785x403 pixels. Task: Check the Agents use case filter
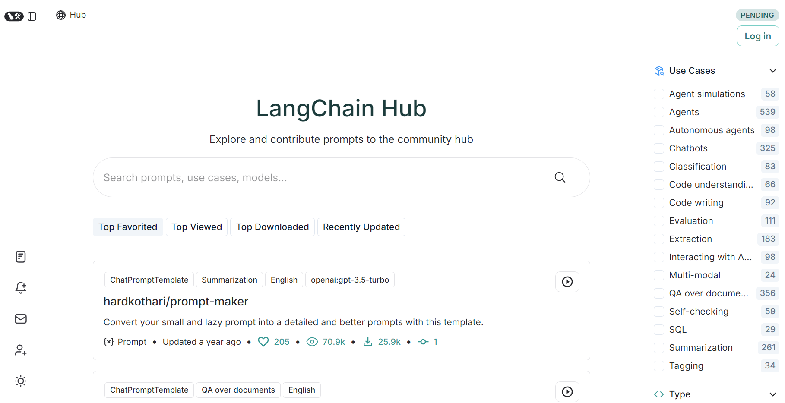pyautogui.click(x=659, y=112)
